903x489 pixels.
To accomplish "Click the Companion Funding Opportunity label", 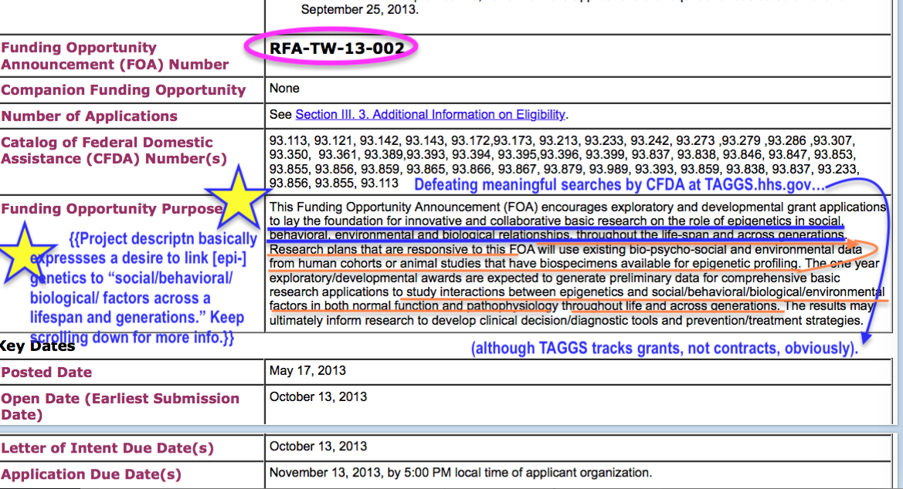I will [x=123, y=90].
